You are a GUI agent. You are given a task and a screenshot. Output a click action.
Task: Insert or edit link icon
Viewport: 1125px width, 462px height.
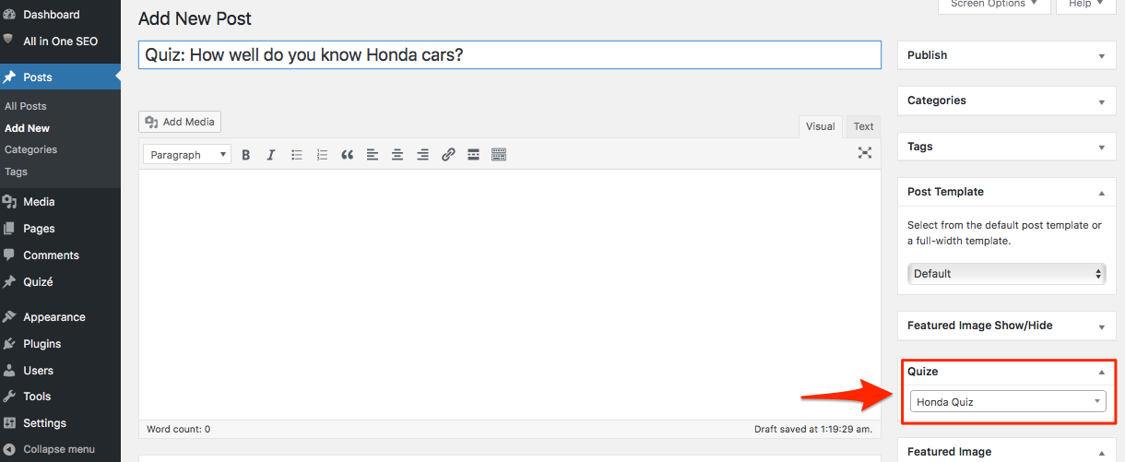(448, 155)
